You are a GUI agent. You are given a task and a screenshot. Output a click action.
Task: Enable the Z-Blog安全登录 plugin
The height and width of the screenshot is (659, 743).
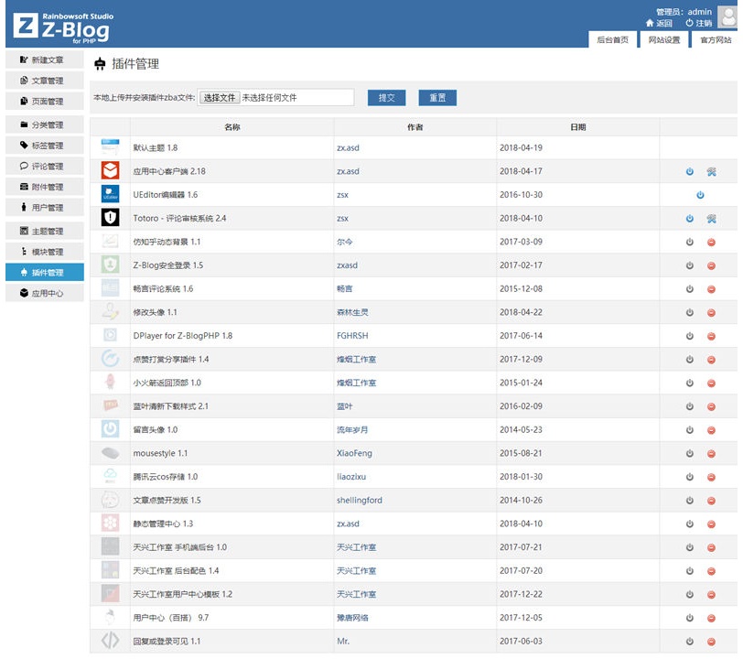pyautogui.click(x=690, y=265)
